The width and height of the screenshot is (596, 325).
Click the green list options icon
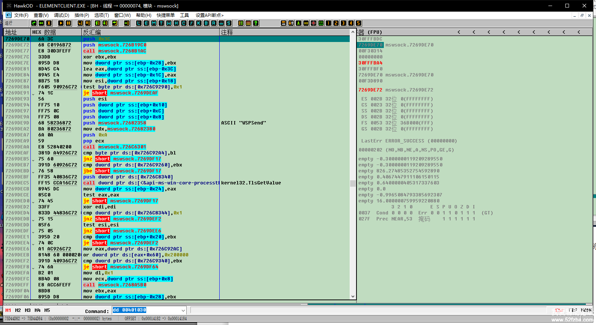[241, 23]
